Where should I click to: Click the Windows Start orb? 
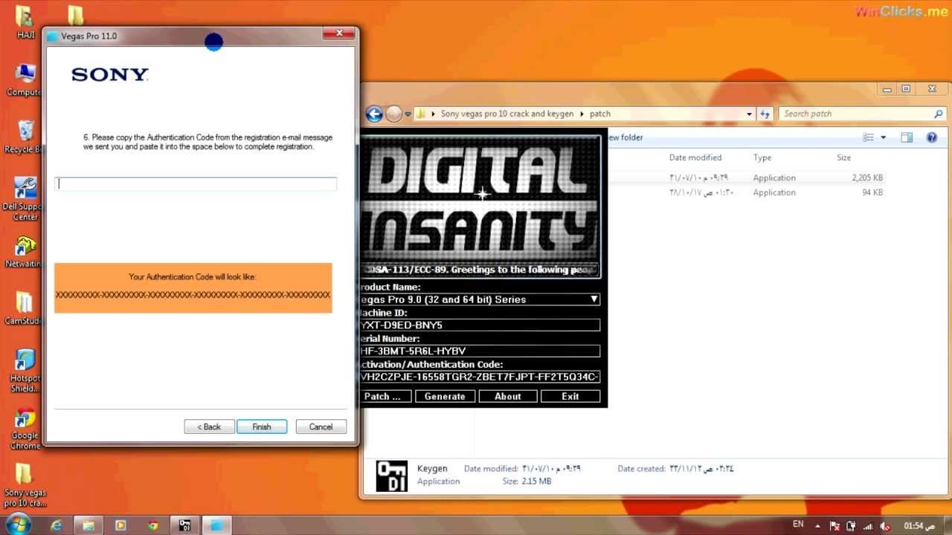pos(17,525)
